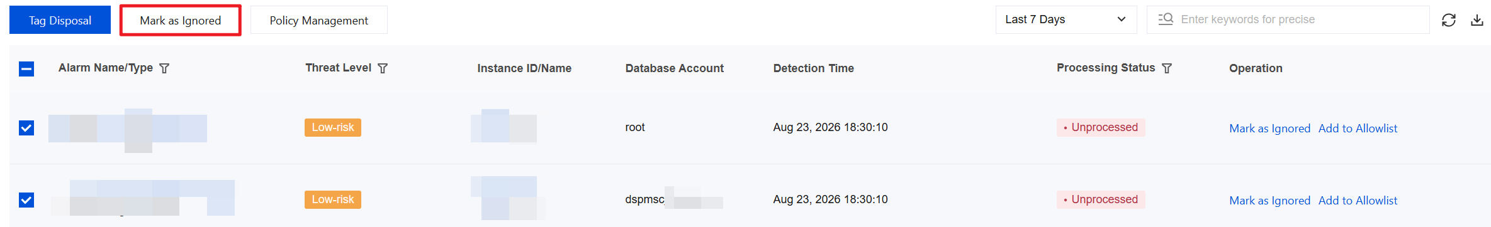This screenshot has width=1491, height=227.
Task: Click the download export icon
Action: [x=1477, y=20]
